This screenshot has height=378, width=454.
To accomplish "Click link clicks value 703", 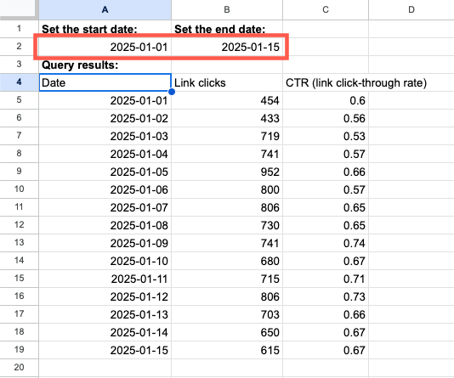I will pos(227,314).
